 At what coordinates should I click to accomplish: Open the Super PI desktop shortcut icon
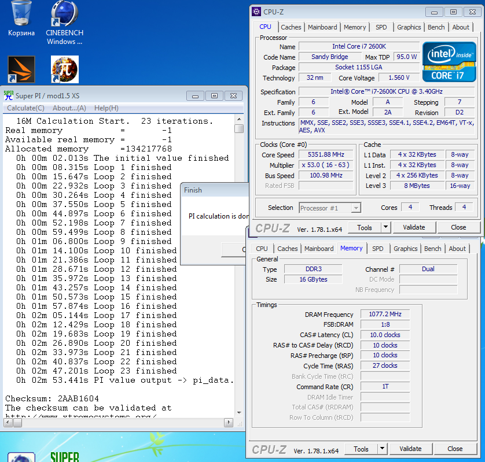[x=65, y=69]
